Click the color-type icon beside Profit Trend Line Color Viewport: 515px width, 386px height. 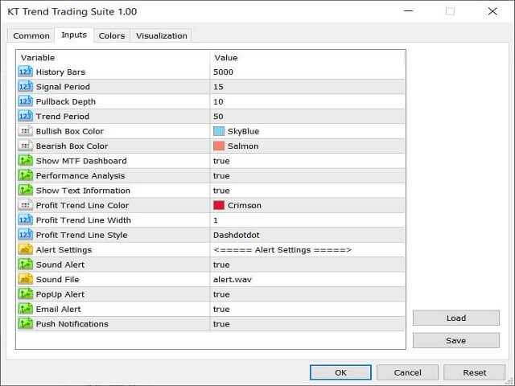[25, 205]
